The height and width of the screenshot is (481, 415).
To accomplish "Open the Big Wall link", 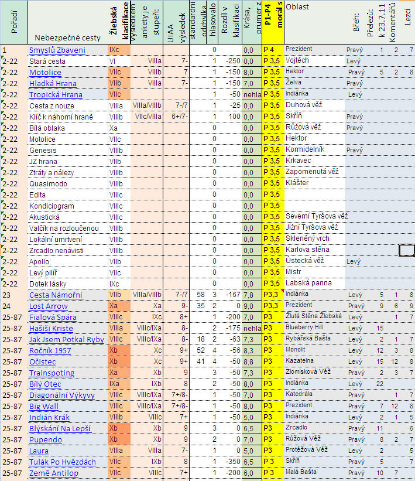I will click(x=44, y=407).
